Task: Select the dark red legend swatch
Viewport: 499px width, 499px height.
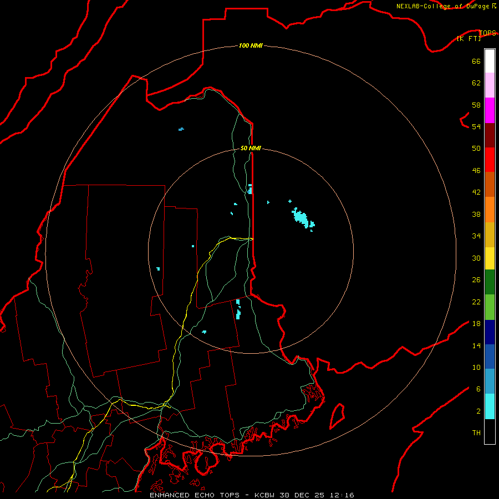Action: [490, 135]
